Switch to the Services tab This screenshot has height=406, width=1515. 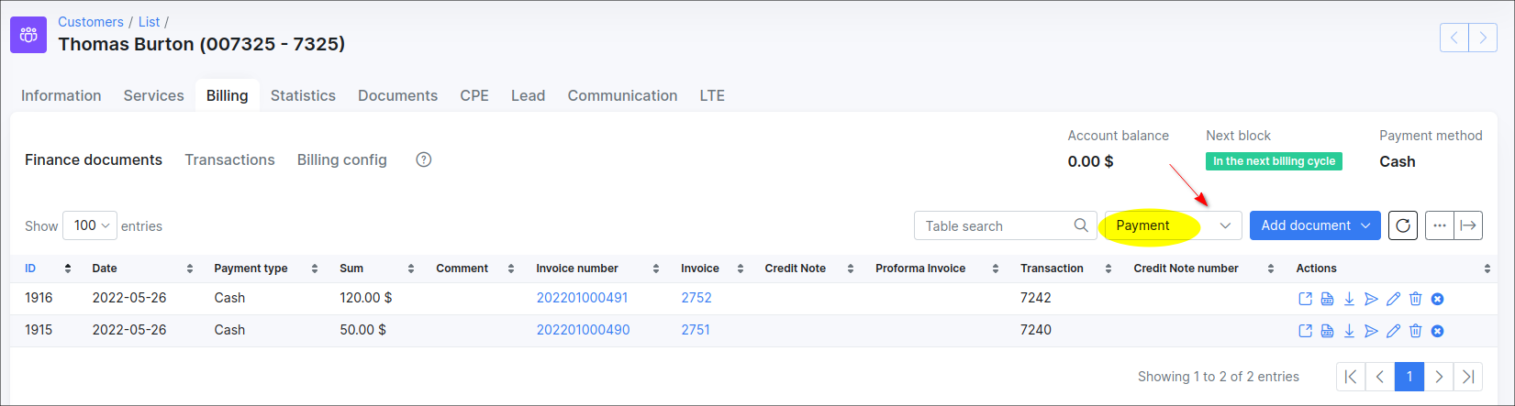coord(153,95)
